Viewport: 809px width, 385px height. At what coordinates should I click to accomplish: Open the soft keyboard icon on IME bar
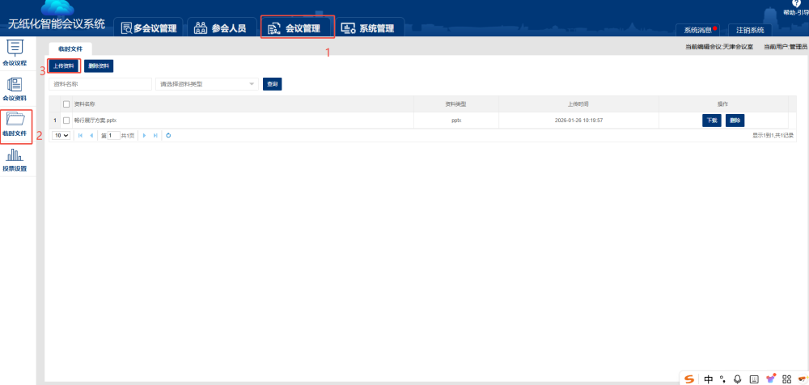pos(753,379)
